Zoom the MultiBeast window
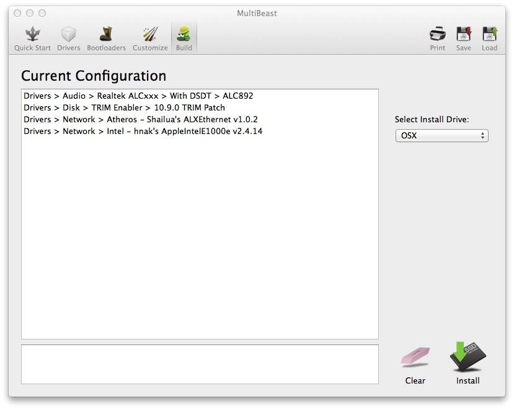 pos(42,13)
